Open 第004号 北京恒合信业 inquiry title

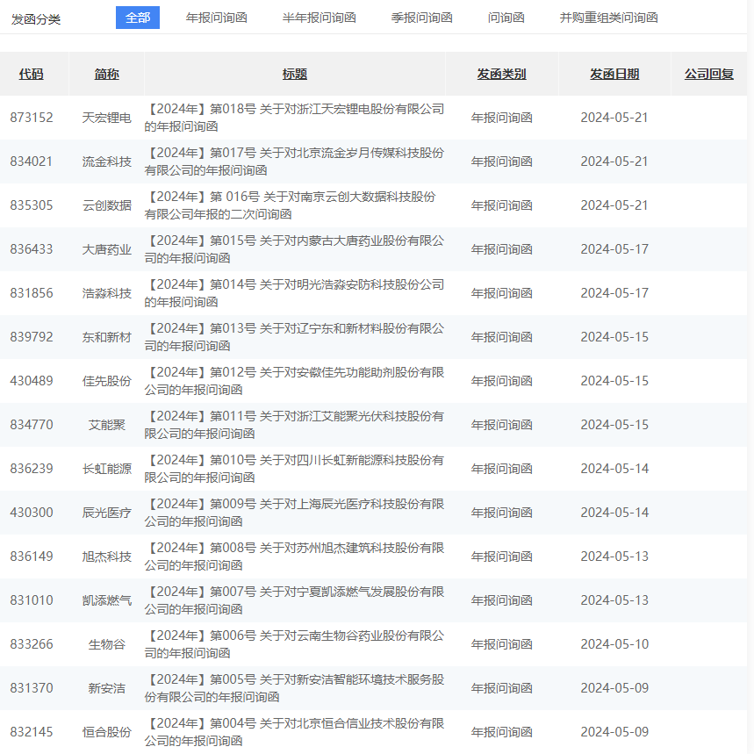294,732
